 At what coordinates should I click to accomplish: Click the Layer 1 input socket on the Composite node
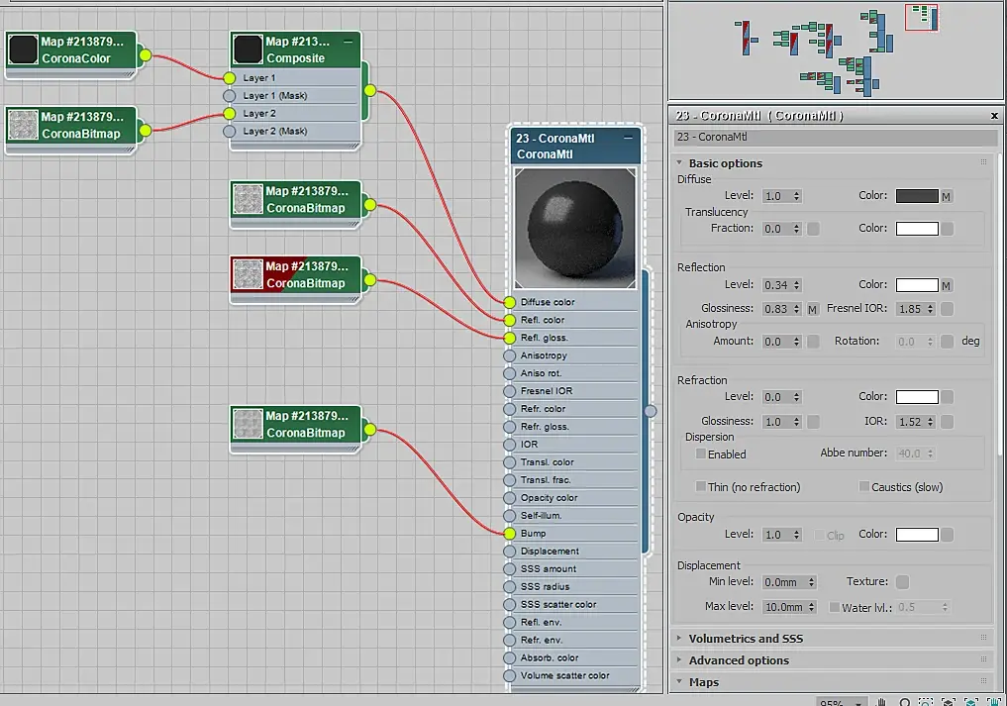pyautogui.click(x=230, y=78)
